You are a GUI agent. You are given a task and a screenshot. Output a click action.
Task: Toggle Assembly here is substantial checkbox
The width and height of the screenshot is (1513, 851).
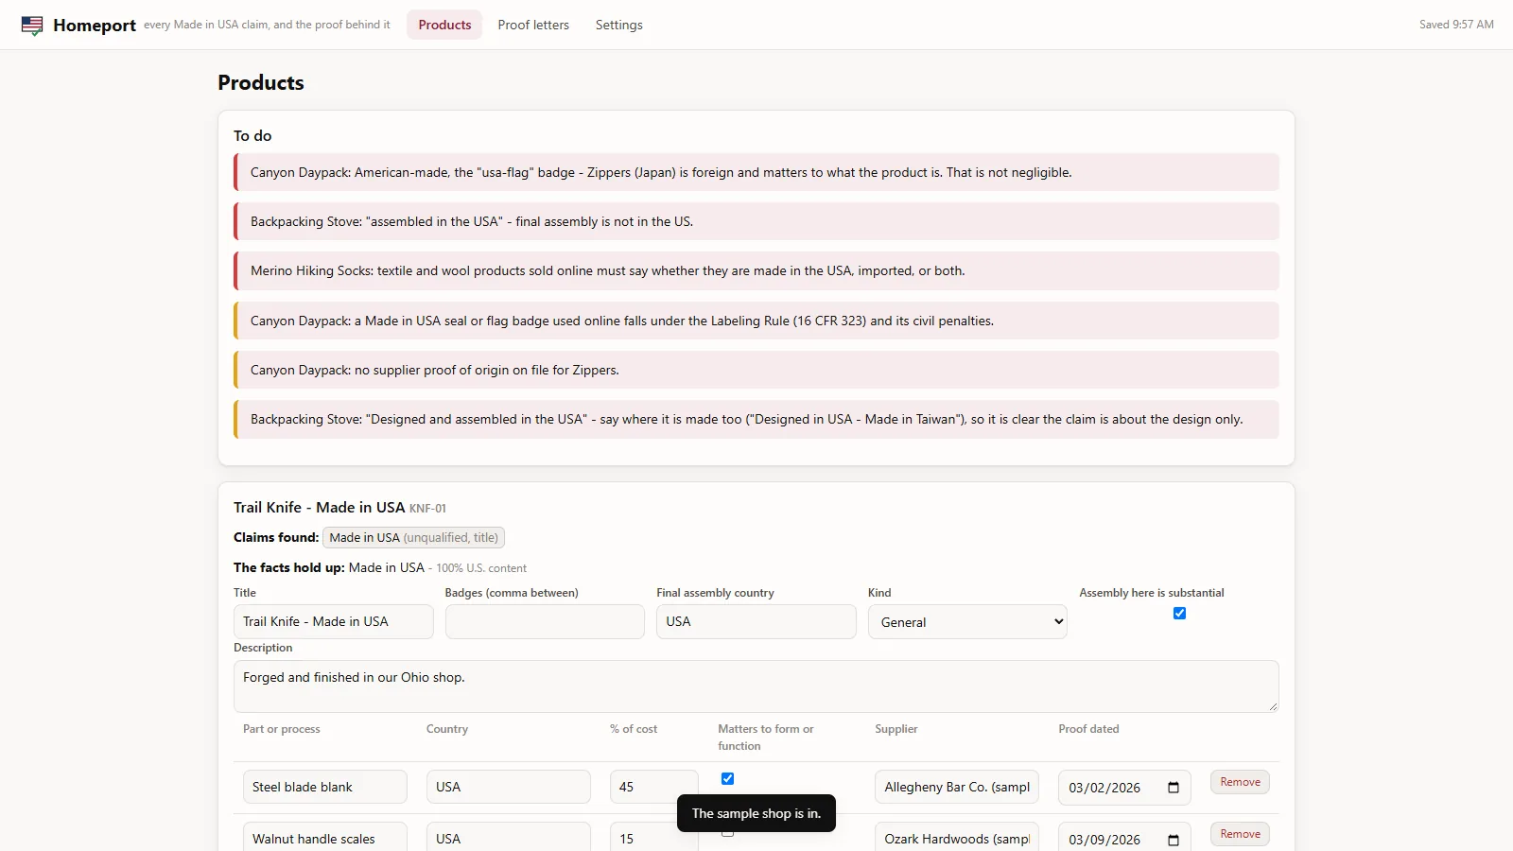click(1179, 614)
